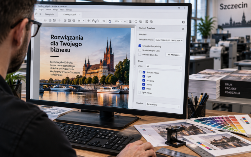Viewport: 251px width, 157px height.
Task: Enable Simulate Paper Color checkbox
Action: [x=140, y=50]
